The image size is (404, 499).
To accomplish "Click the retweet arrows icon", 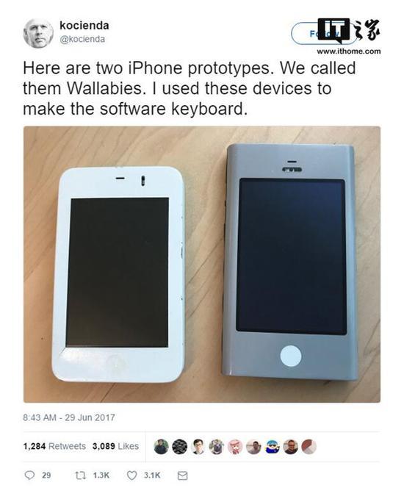I will click(x=80, y=475).
